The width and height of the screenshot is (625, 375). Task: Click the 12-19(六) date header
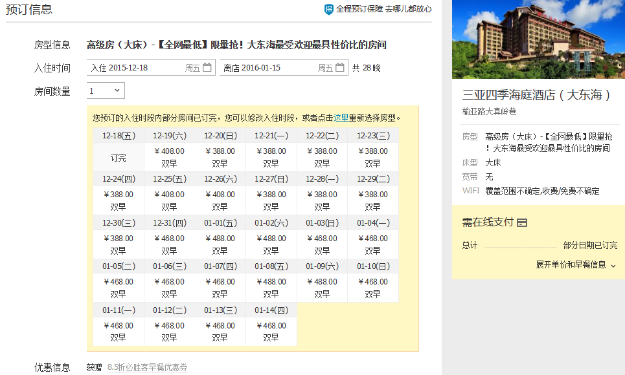tap(170, 136)
